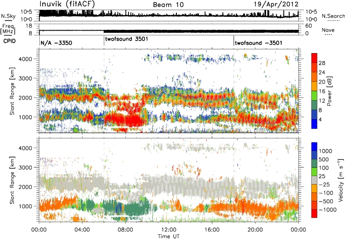Click the "16:00" time tick label
The height and width of the screenshot is (239, 345).
(x=212, y=230)
